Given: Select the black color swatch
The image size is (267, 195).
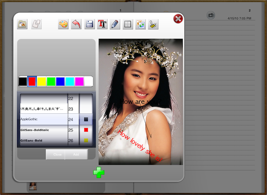Looking at the screenshot, I should (x=23, y=81).
